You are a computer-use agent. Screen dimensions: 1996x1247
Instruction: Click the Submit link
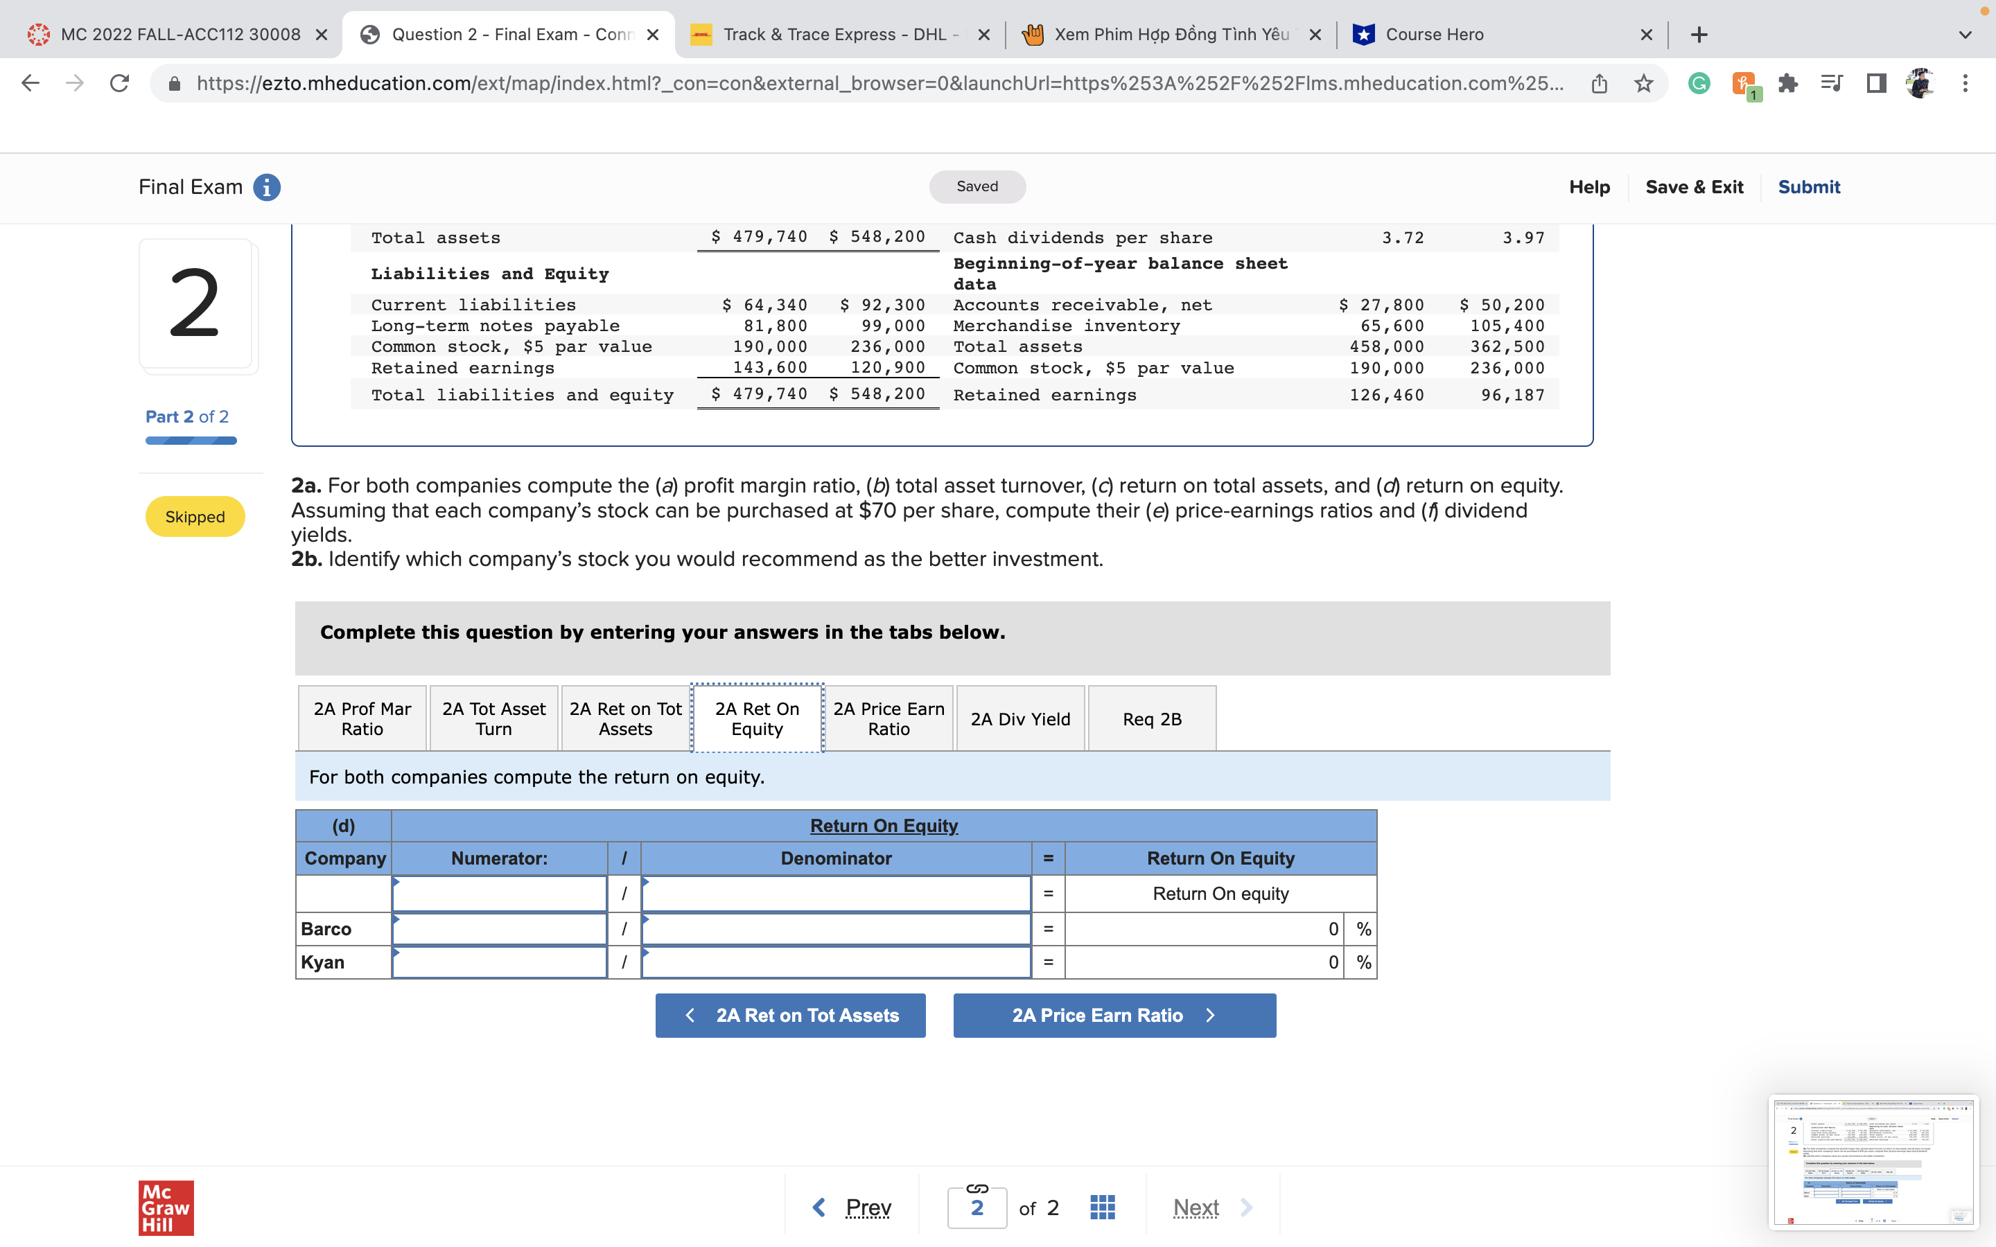(x=1808, y=187)
